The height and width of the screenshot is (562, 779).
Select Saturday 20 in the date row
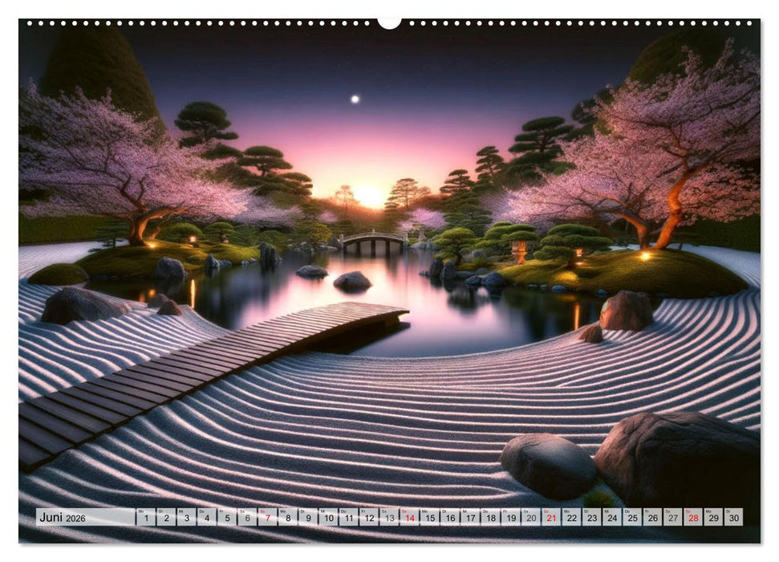[x=530, y=518]
